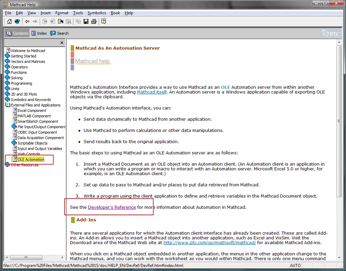
Task: Click the vertical scrollbar up arrow
Action: click(x=339, y=42)
